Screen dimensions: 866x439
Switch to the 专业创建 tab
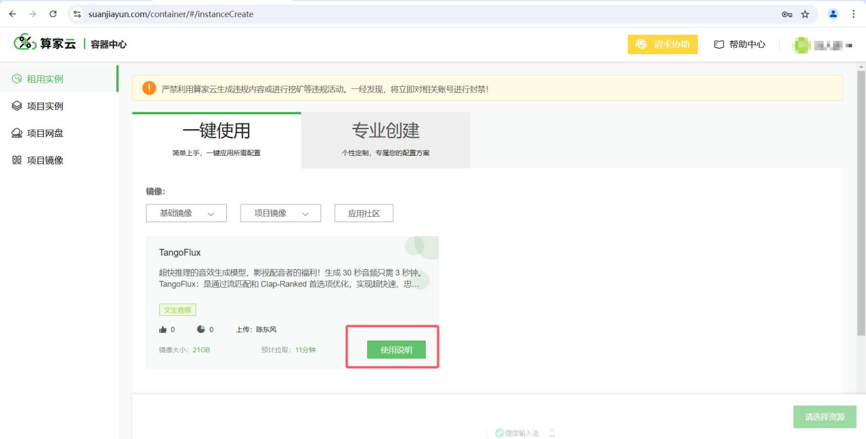tap(385, 140)
